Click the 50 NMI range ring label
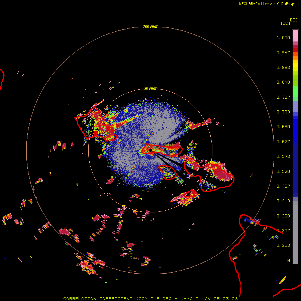301x301 pixels. pyautogui.click(x=150, y=88)
